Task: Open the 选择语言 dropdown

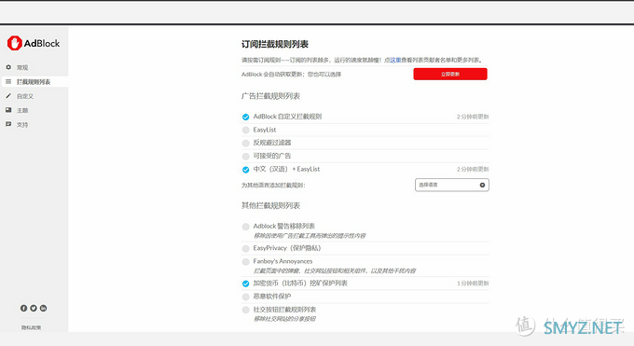Action: (451, 185)
